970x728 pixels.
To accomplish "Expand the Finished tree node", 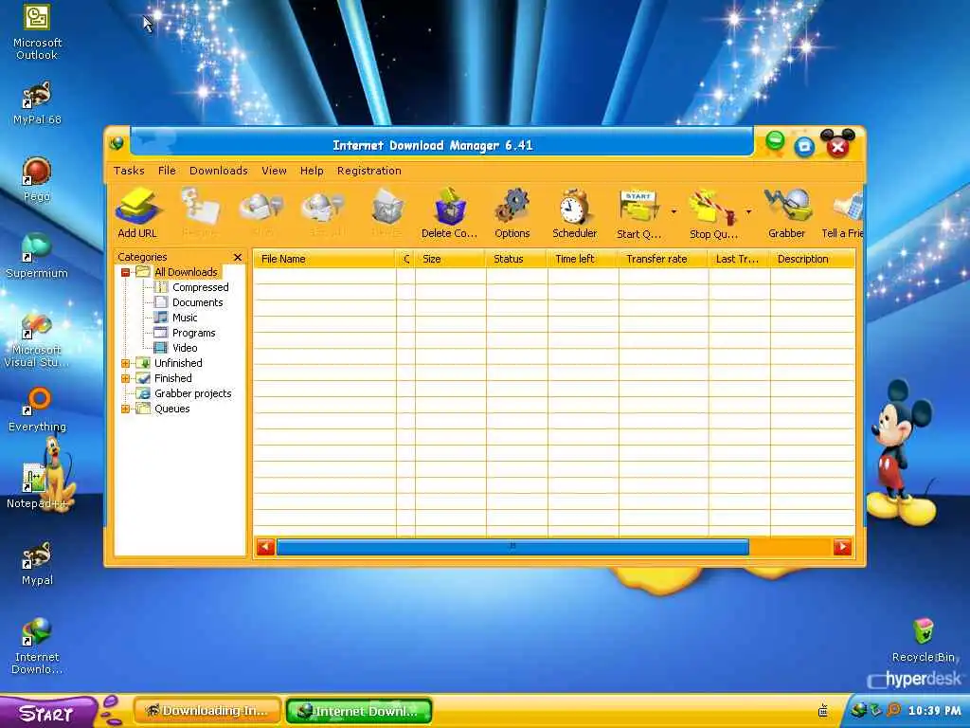I will (125, 378).
